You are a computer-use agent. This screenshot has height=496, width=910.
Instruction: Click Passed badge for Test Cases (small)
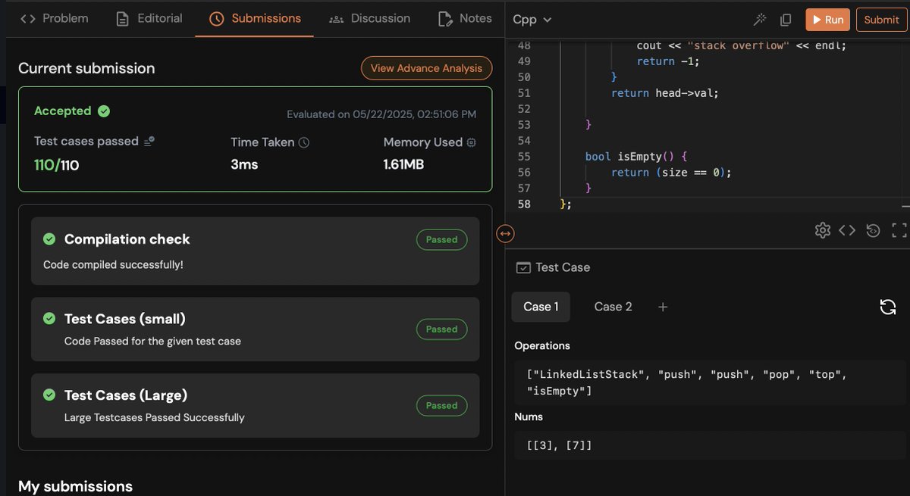click(x=441, y=329)
